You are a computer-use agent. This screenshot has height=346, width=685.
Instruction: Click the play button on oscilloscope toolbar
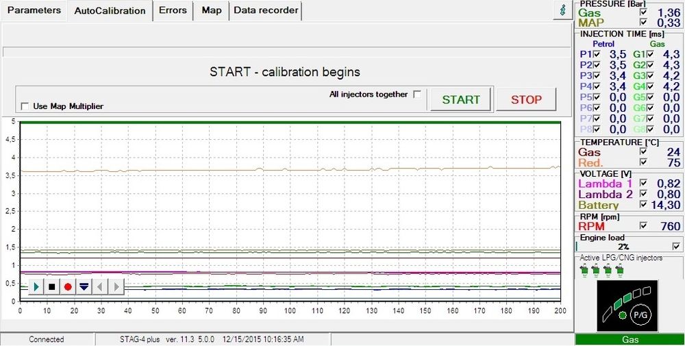click(x=36, y=287)
